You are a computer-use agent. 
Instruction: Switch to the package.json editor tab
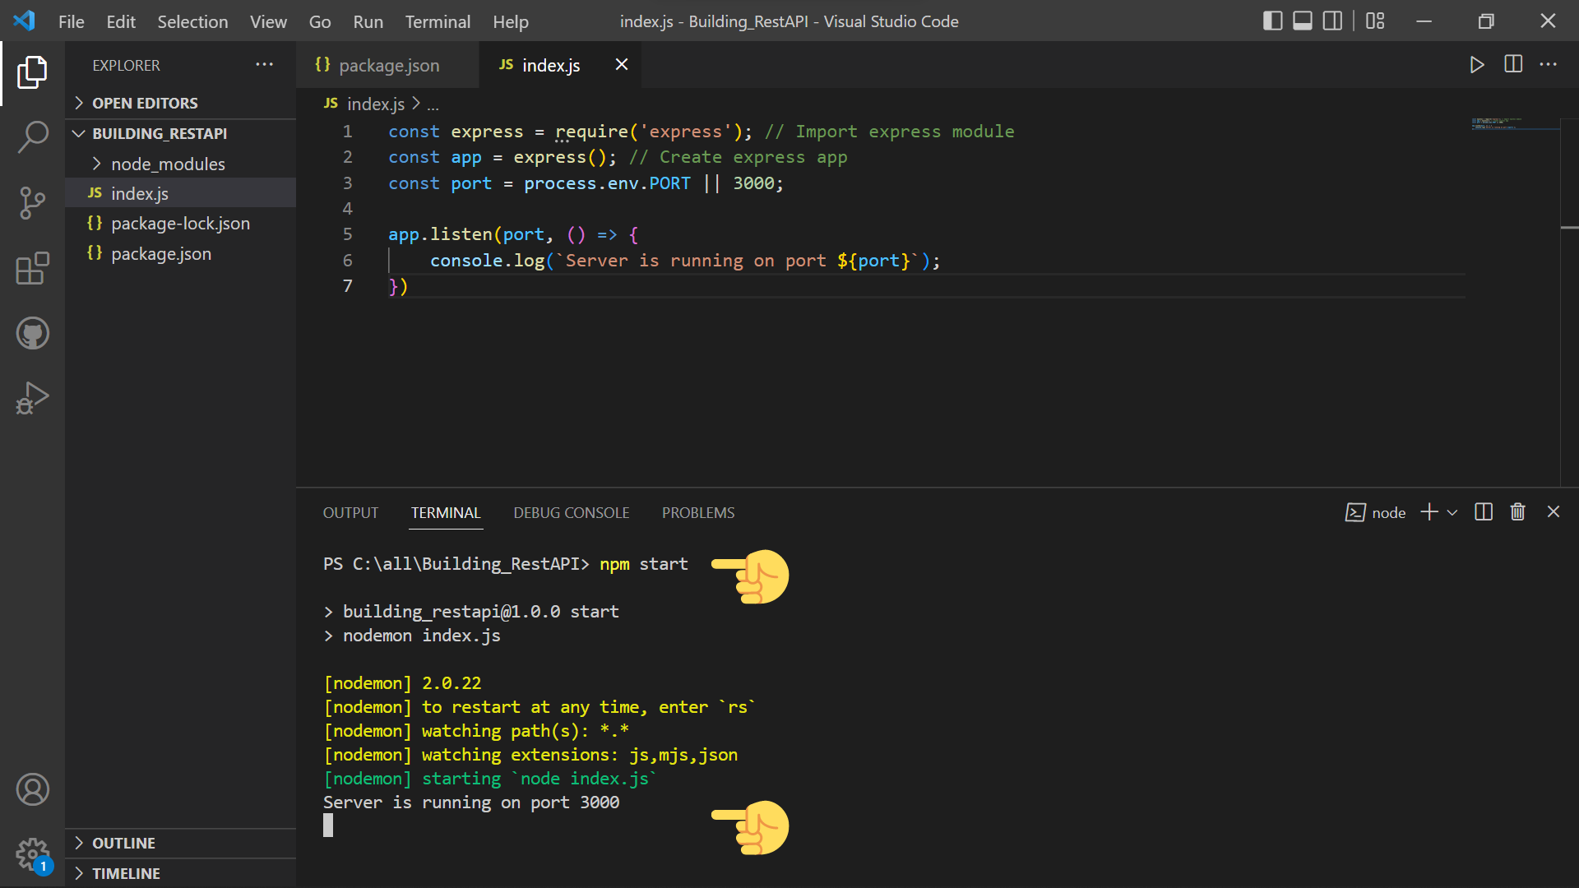pos(388,65)
